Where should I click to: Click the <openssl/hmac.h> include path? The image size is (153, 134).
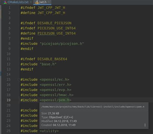(56, 95)
